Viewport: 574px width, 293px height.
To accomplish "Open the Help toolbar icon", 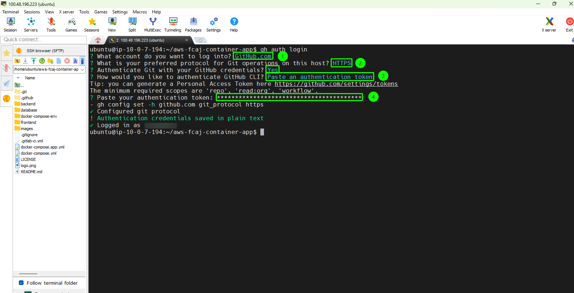I will (x=234, y=25).
